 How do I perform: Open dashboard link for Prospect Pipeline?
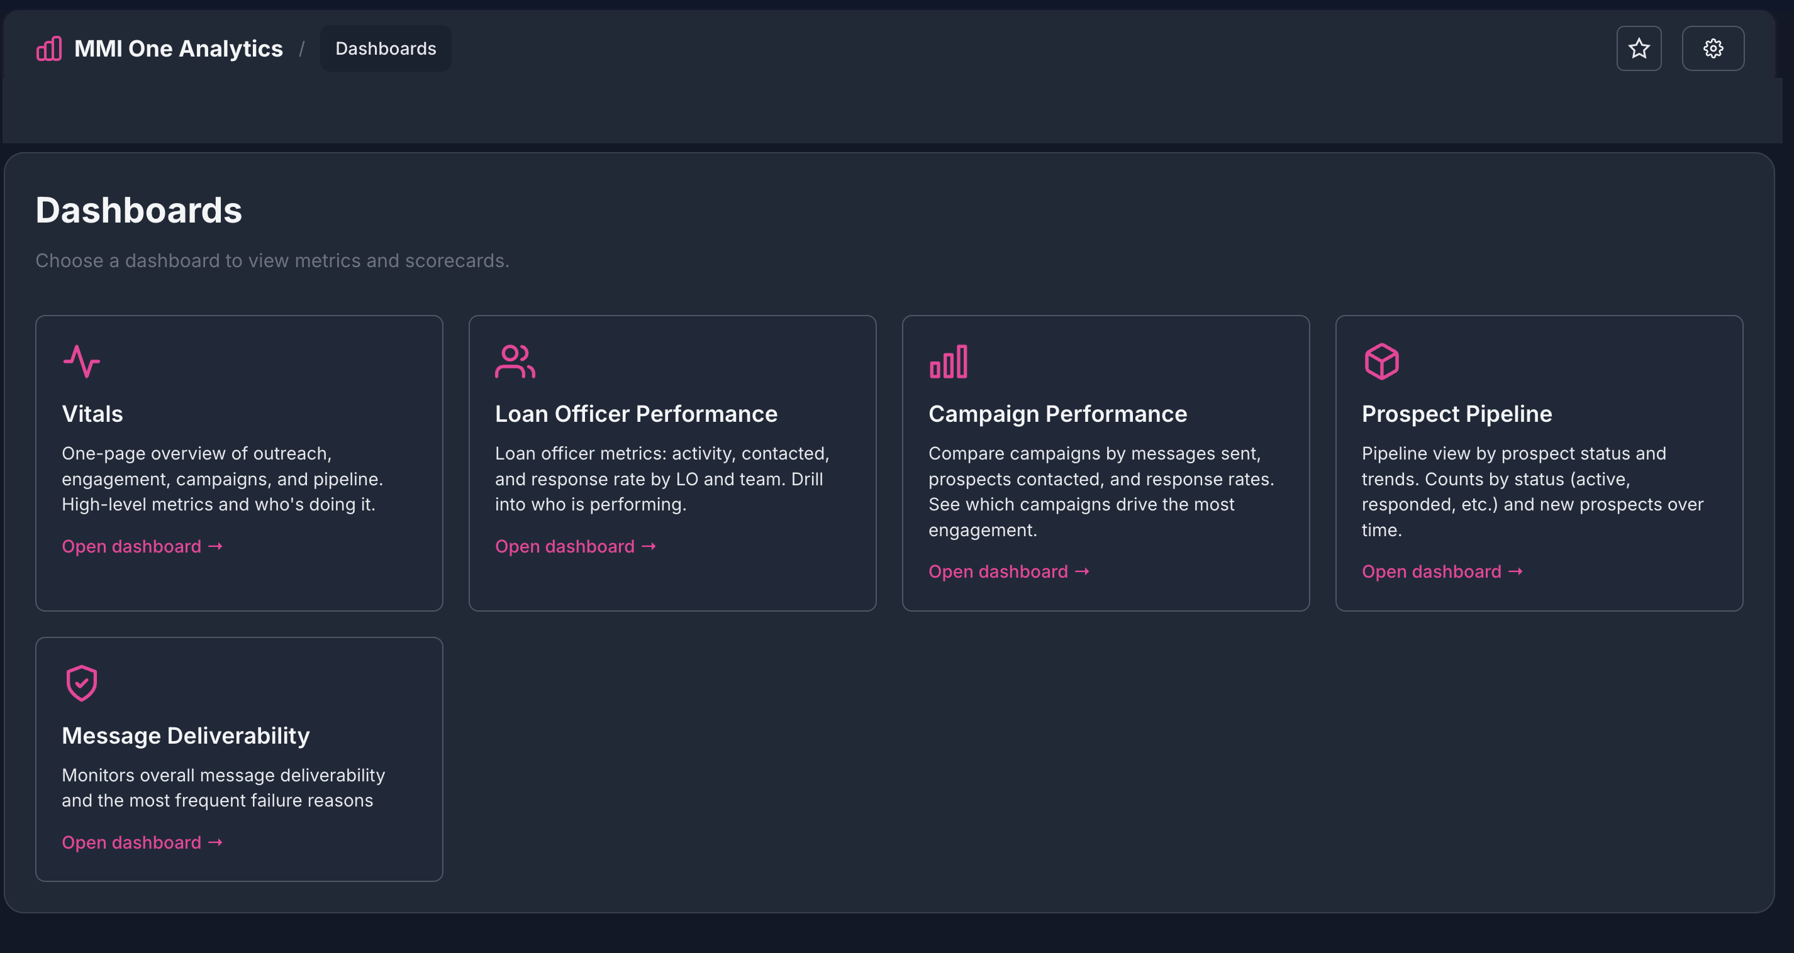1442,571
